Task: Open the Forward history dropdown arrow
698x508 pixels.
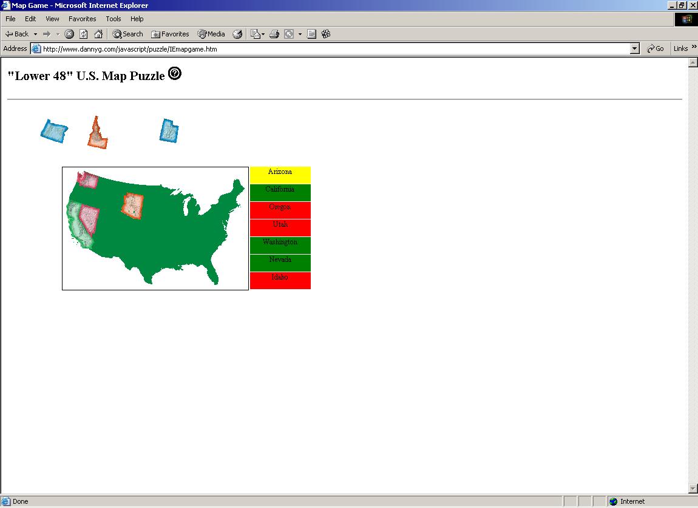Action: click(58, 34)
